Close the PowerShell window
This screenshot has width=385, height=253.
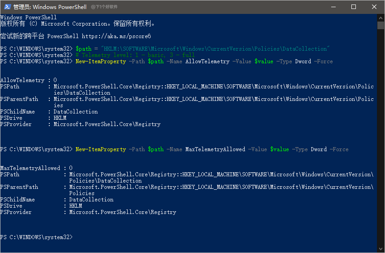(x=374, y=7)
